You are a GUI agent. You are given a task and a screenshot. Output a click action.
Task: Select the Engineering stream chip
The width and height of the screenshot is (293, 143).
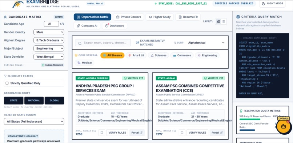click(207, 56)
